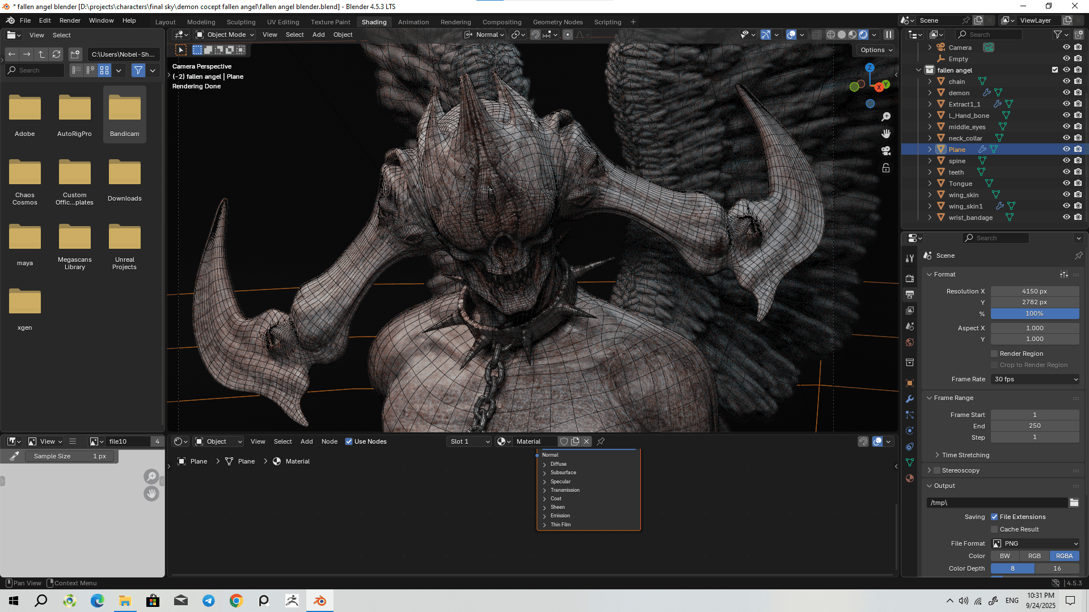Open the Object Constraints properties tab
1089x612 pixels.
(x=910, y=447)
